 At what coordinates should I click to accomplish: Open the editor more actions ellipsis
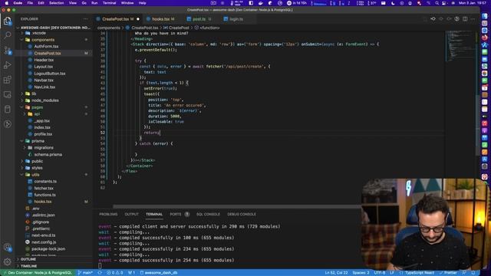pyautogui.click(x=473, y=19)
